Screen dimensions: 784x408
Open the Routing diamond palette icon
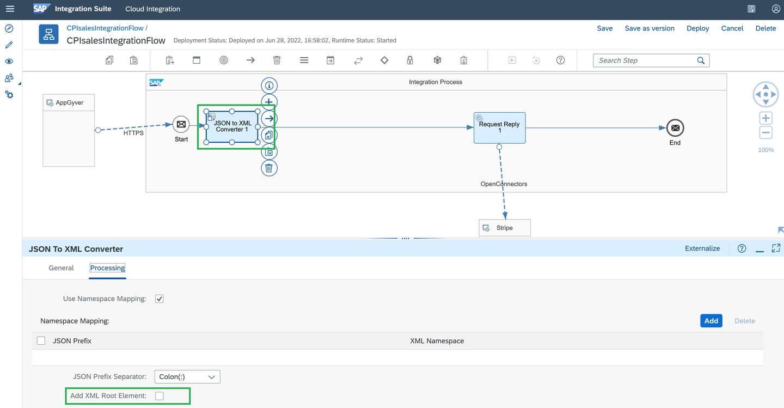tap(384, 60)
